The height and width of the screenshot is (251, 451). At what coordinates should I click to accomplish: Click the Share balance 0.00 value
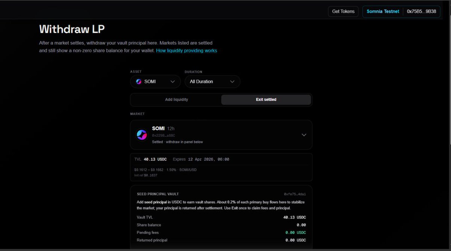coord(301,225)
